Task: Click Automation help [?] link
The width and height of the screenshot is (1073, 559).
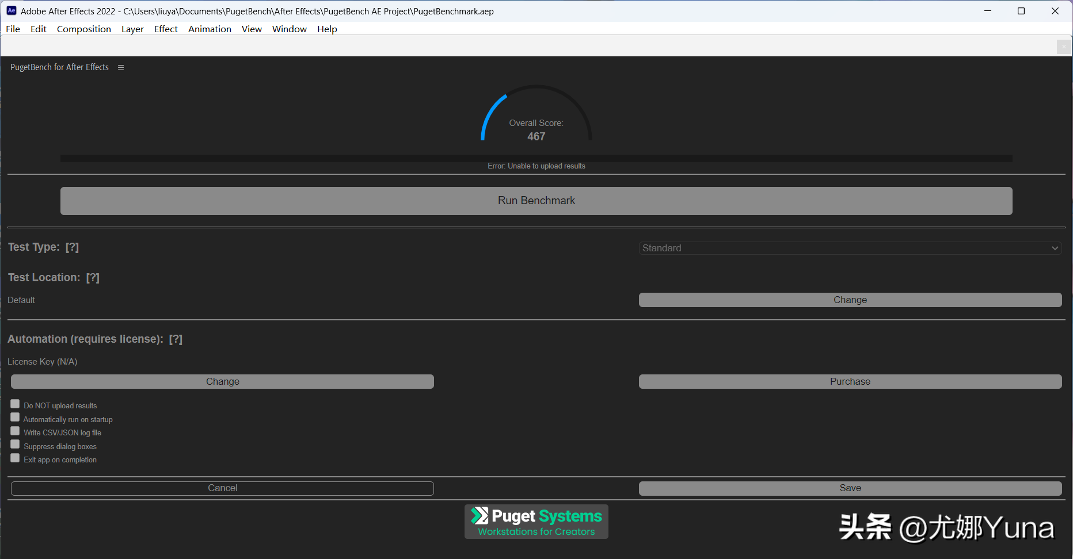Action: click(x=176, y=339)
